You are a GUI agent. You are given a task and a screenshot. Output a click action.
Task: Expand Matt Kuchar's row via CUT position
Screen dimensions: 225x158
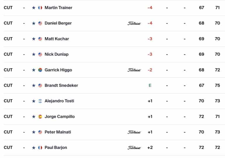[x=8, y=39]
